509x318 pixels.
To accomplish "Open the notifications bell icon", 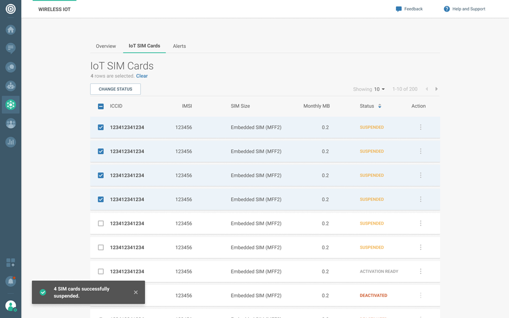I will (x=10, y=281).
